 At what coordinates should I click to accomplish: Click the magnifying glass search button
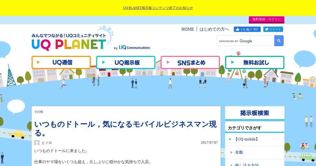click(x=279, y=41)
